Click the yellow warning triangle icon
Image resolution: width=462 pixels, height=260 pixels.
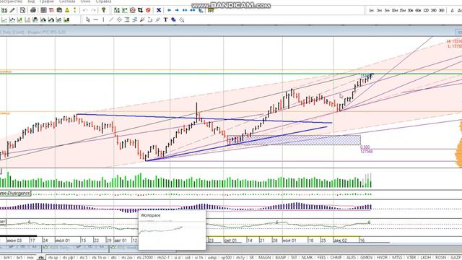(67, 10)
